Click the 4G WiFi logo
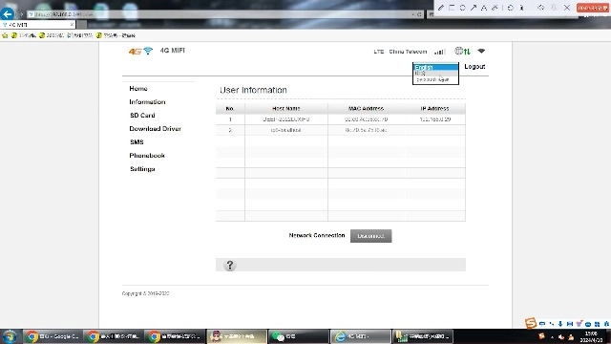This screenshot has width=611, height=344. pos(140,51)
